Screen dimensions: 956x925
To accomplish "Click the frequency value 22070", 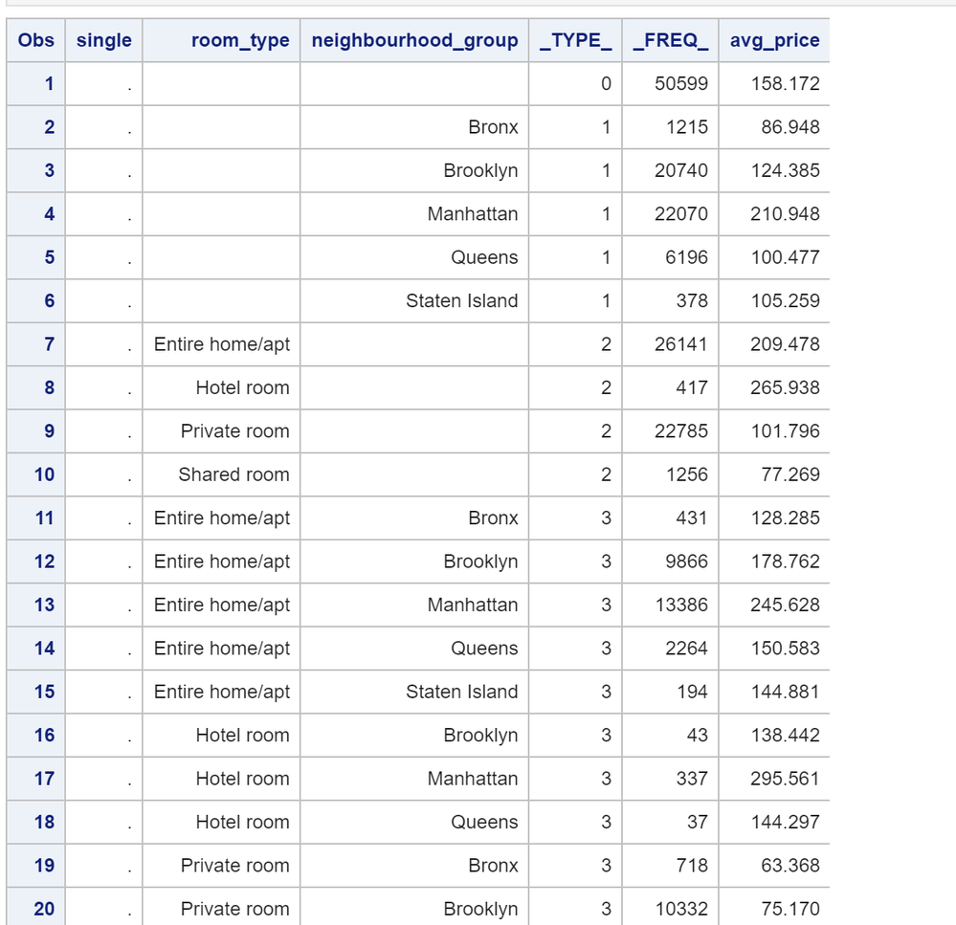I will click(x=681, y=214).
